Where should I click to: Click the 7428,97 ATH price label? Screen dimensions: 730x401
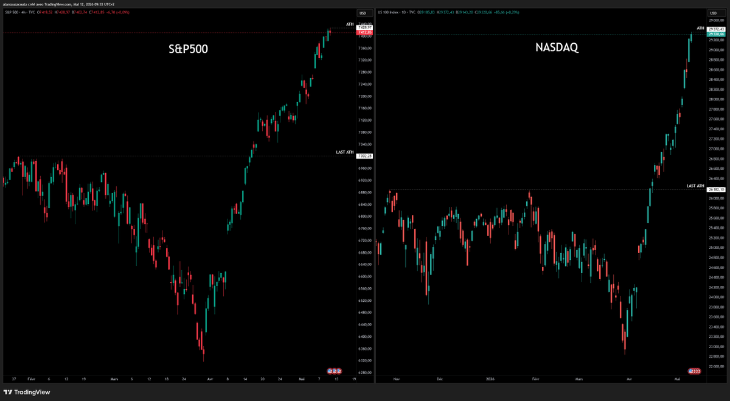click(x=364, y=27)
